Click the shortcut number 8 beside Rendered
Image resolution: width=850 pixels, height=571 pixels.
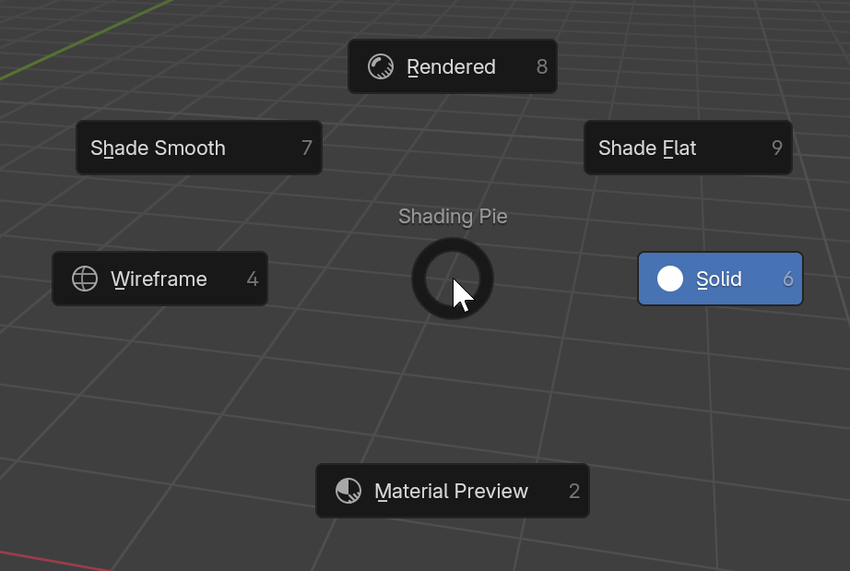click(542, 66)
